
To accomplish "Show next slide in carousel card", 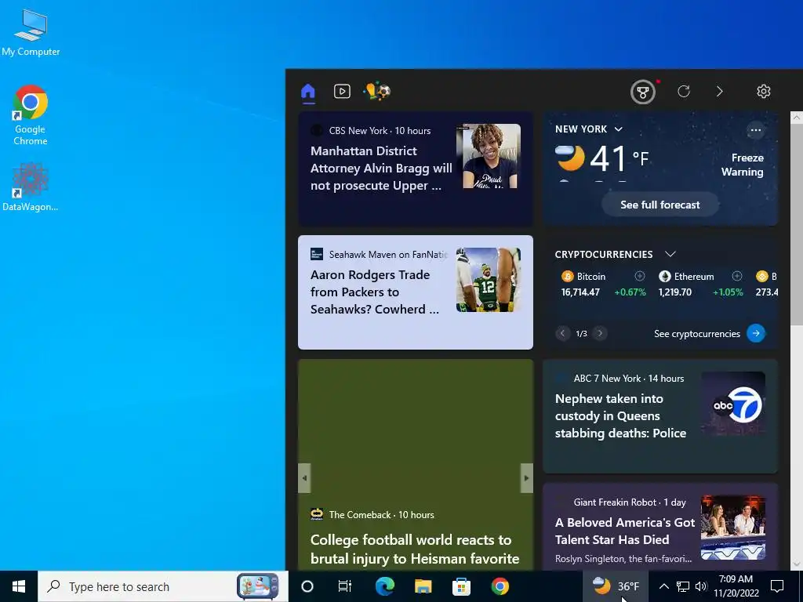I will (526, 478).
